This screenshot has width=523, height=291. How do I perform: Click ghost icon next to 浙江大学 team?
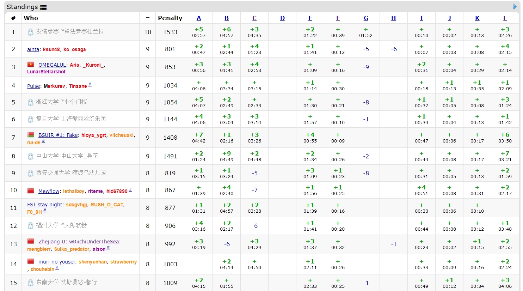[x=31, y=102]
